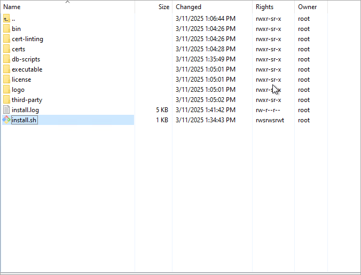Select the license folder icon
361x275 pixels.
[6, 80]
